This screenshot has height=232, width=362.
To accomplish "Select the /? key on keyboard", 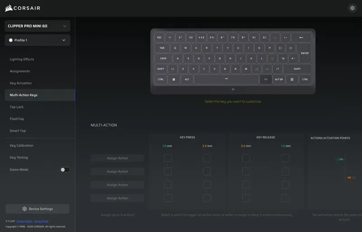I will [x=277, y=69].
